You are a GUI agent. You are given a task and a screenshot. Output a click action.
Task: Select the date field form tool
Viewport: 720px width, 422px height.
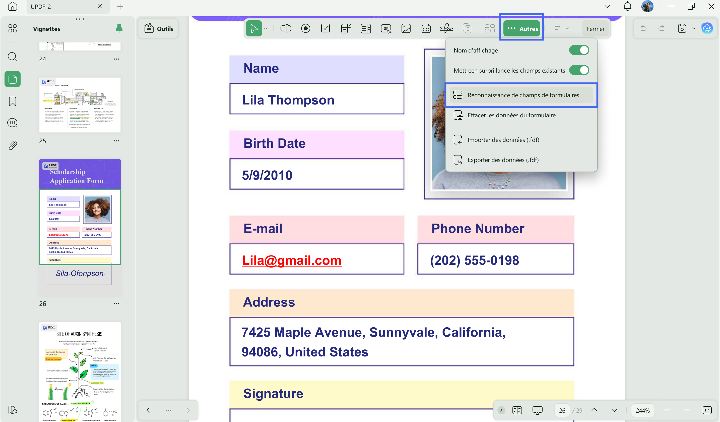click(426, 28)
